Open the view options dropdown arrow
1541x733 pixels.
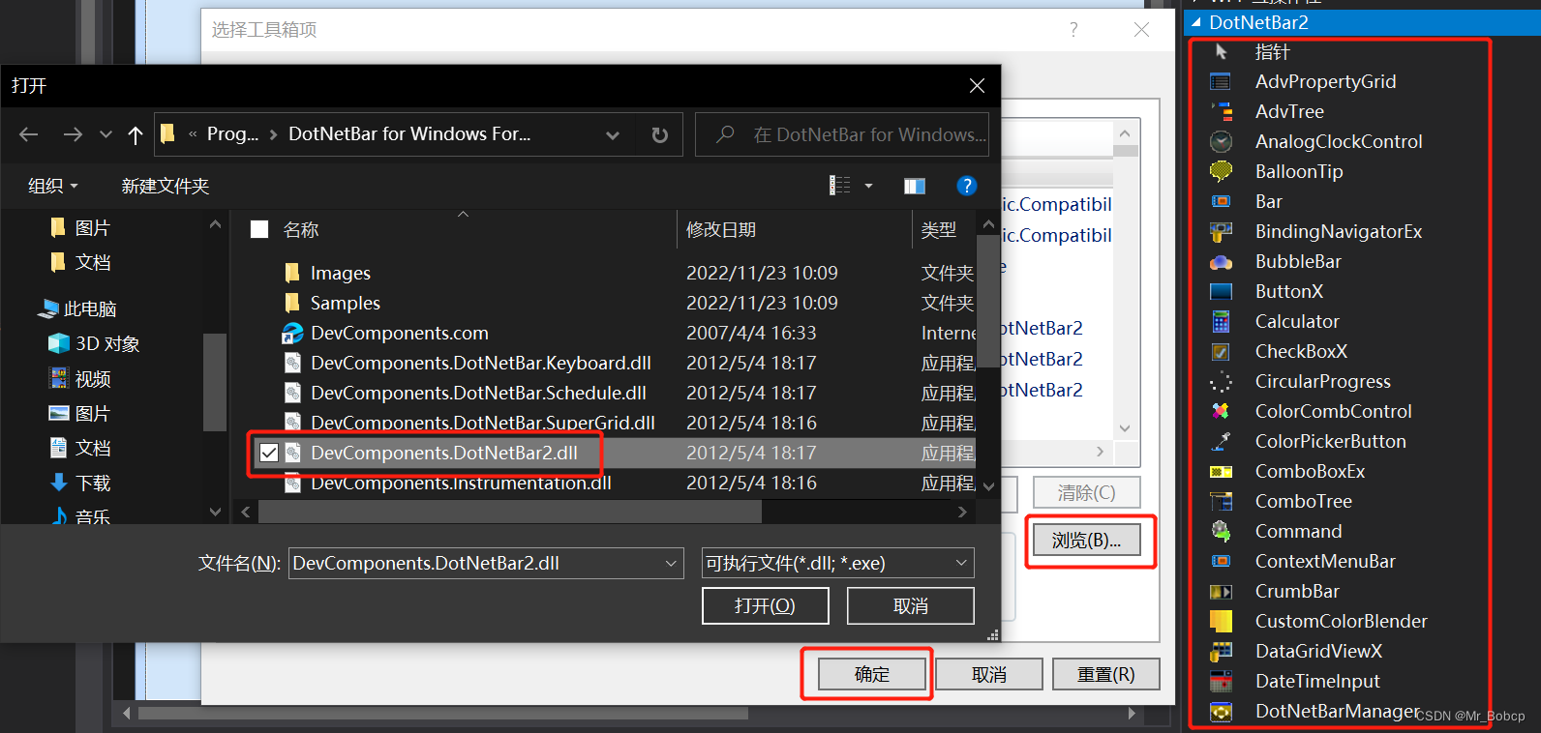pyautogui.click(x=868, y=186)
